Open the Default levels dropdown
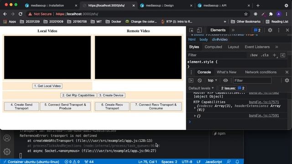Screen dimensions: 292x164 [x=201, y=88]
